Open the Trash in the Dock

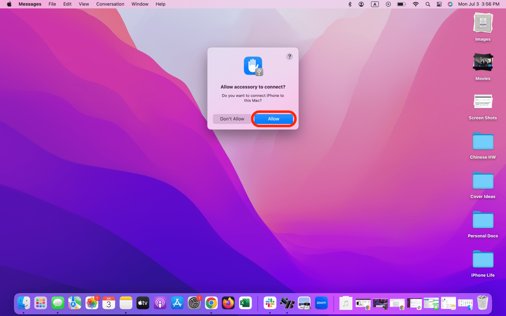[x=482, y=303]
